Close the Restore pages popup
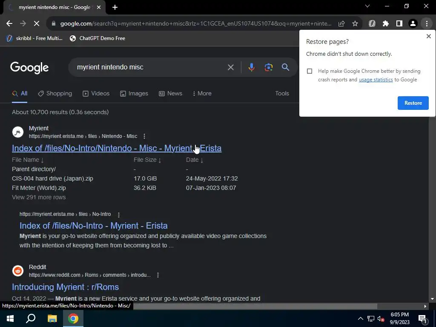Viewport: 436px width, 327px height. click(428, 36)
